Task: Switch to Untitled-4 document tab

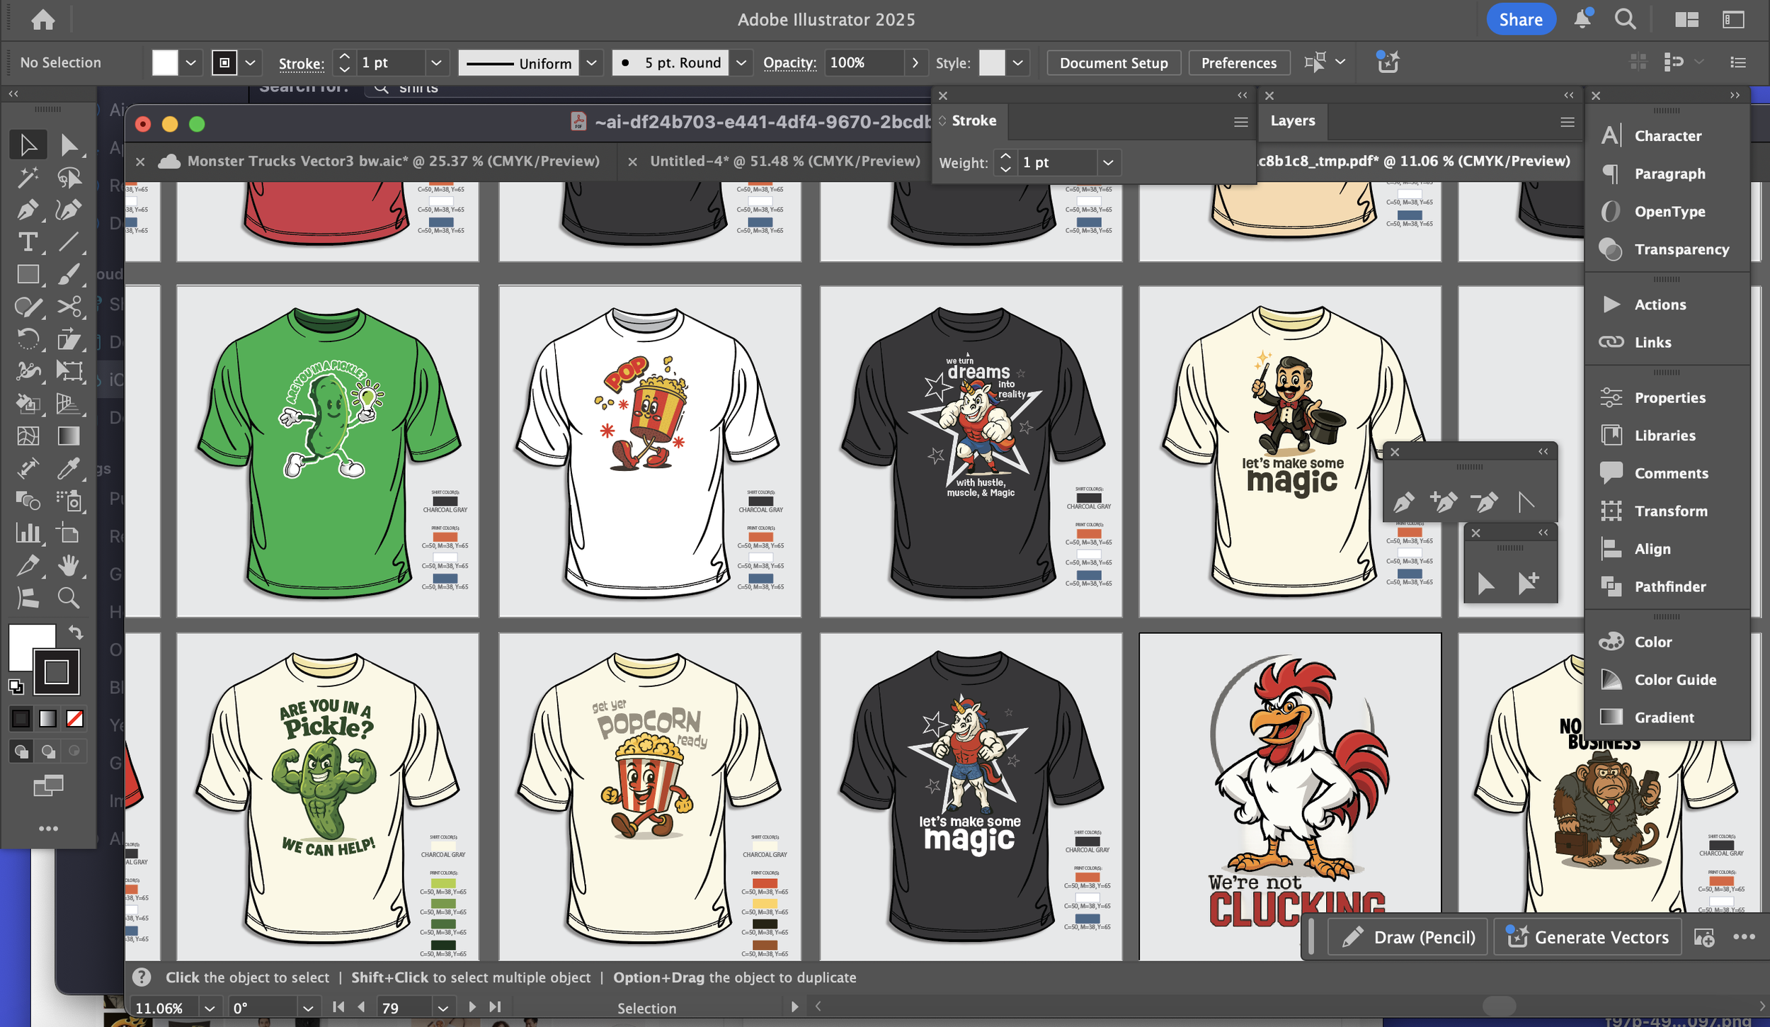Action: point(785,161)
